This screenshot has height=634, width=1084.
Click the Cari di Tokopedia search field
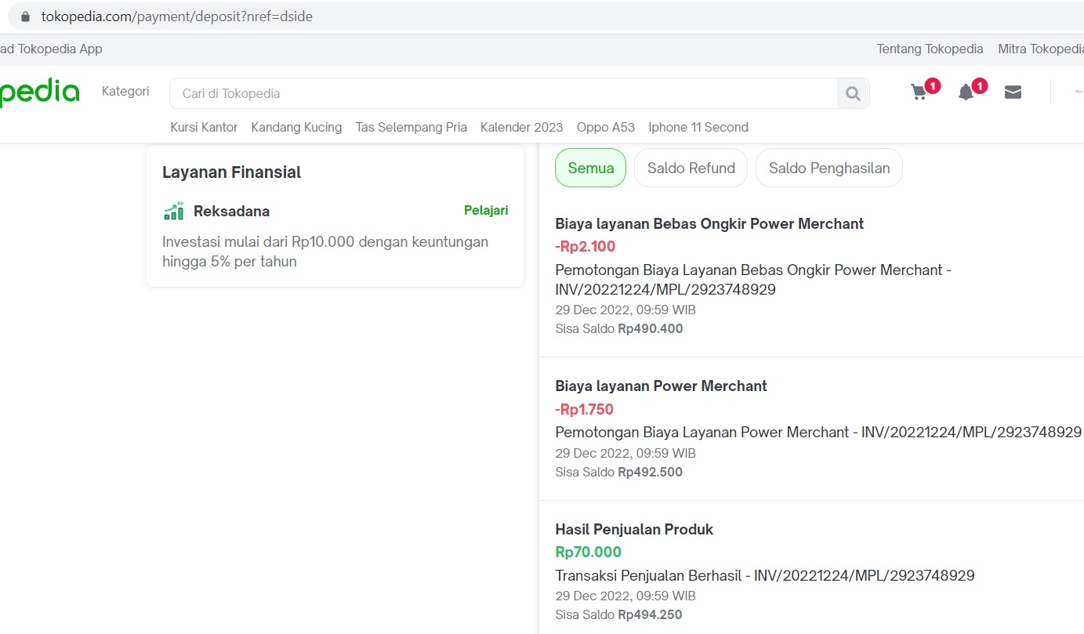click(x=503, y=93)
